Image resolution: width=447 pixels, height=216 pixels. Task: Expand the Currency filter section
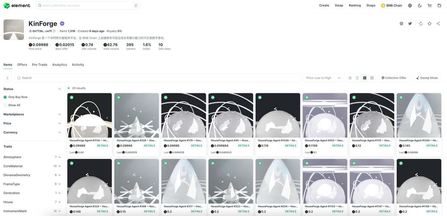(x=32, y=132)
